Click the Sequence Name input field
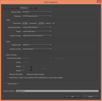This screenshot has width=102, height=101. point(57,91)
